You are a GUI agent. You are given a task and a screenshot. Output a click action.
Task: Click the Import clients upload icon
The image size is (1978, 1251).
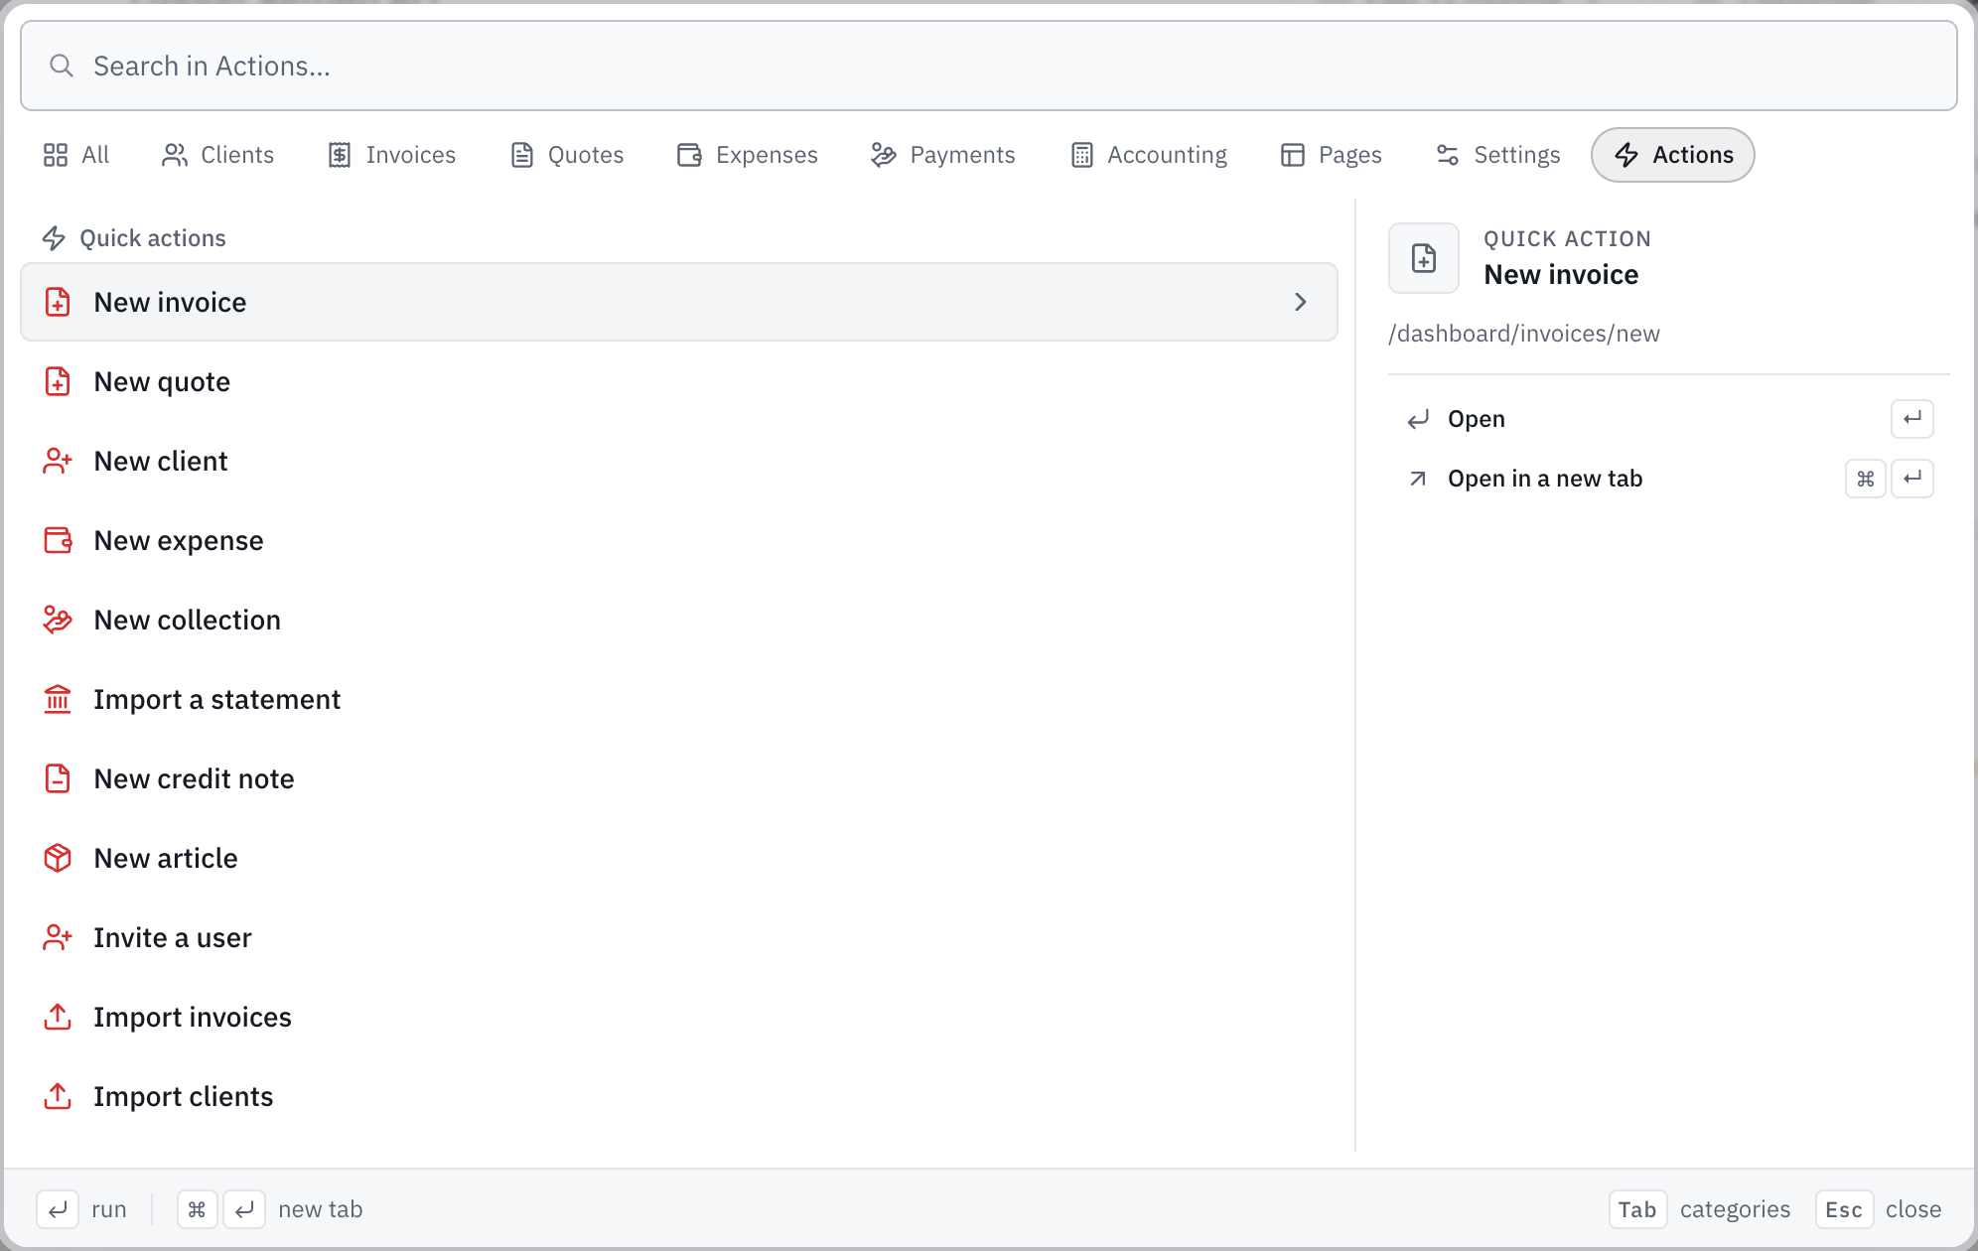(58, 1096)
